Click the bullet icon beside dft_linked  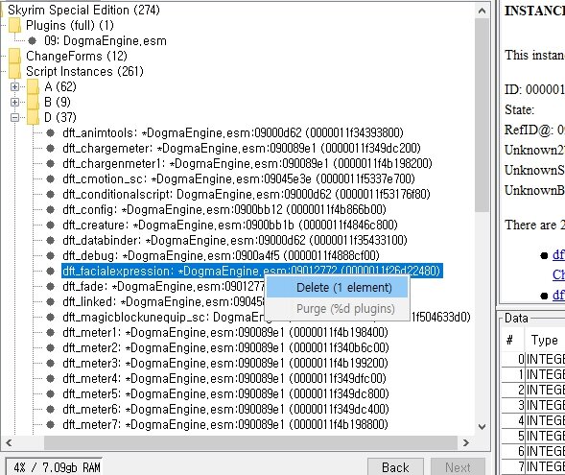click(51, 301)
